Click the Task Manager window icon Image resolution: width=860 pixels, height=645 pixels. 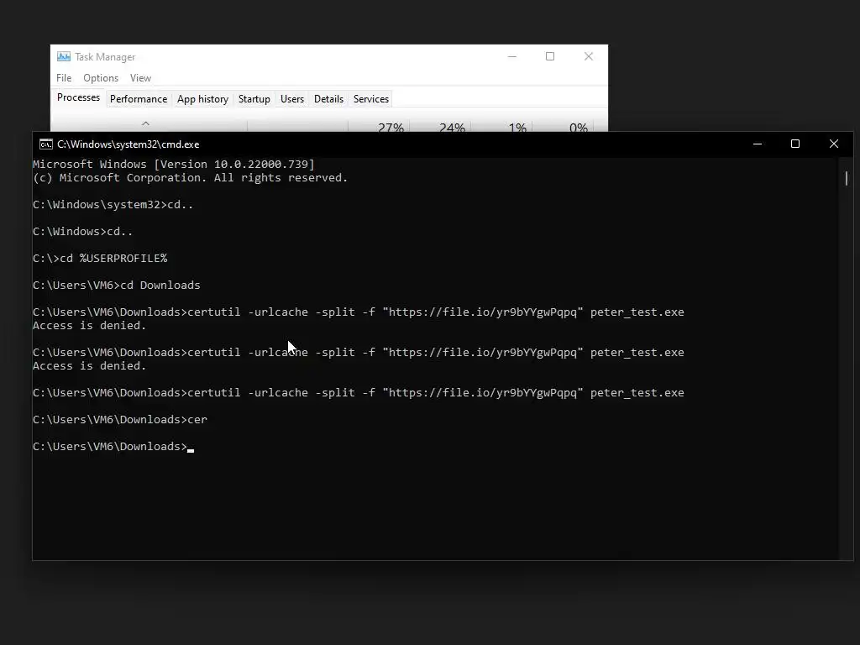coord(64,56)
